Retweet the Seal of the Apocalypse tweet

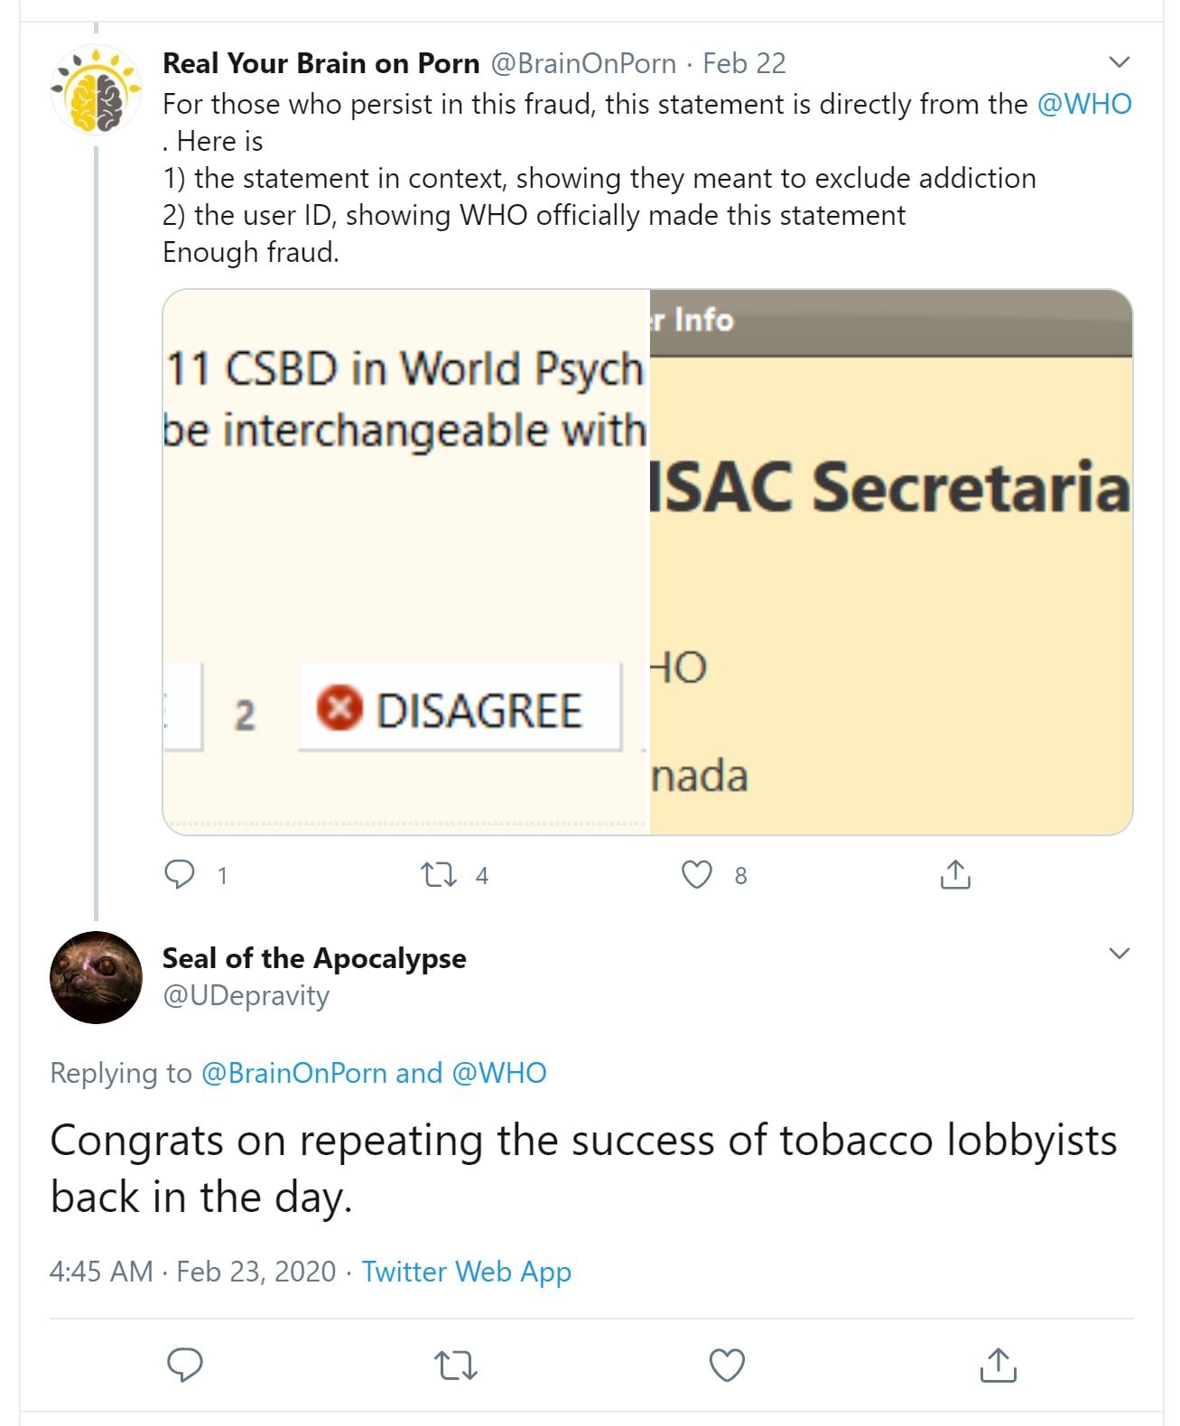pos(456,1365)
